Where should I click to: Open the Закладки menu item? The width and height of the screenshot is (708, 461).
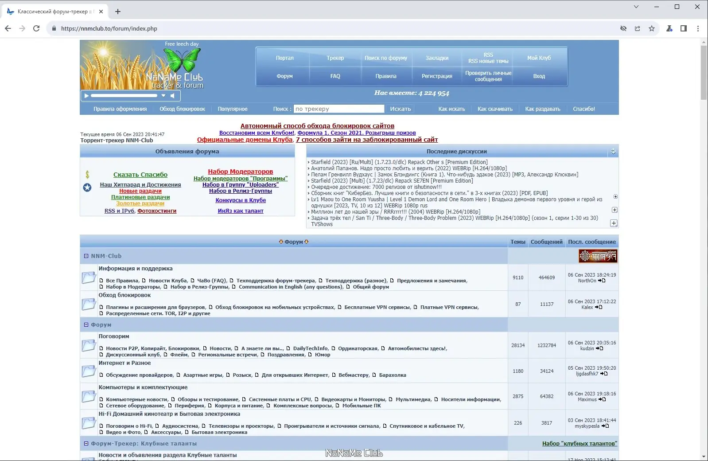(x=437, y=58)
